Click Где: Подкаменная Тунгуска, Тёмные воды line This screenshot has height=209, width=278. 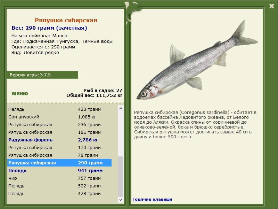point(62,41)
